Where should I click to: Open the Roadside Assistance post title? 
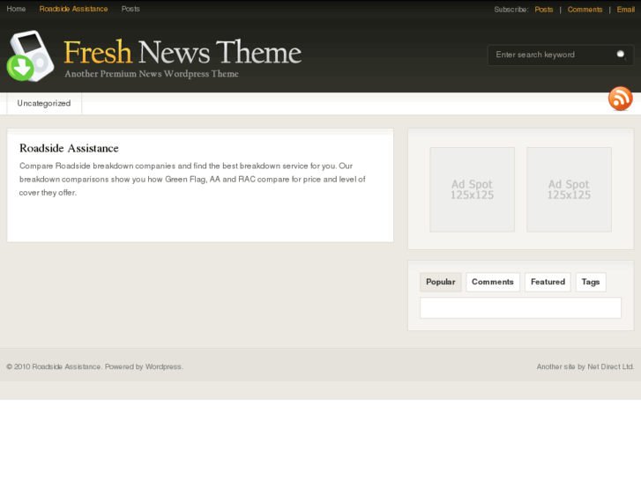69,148
